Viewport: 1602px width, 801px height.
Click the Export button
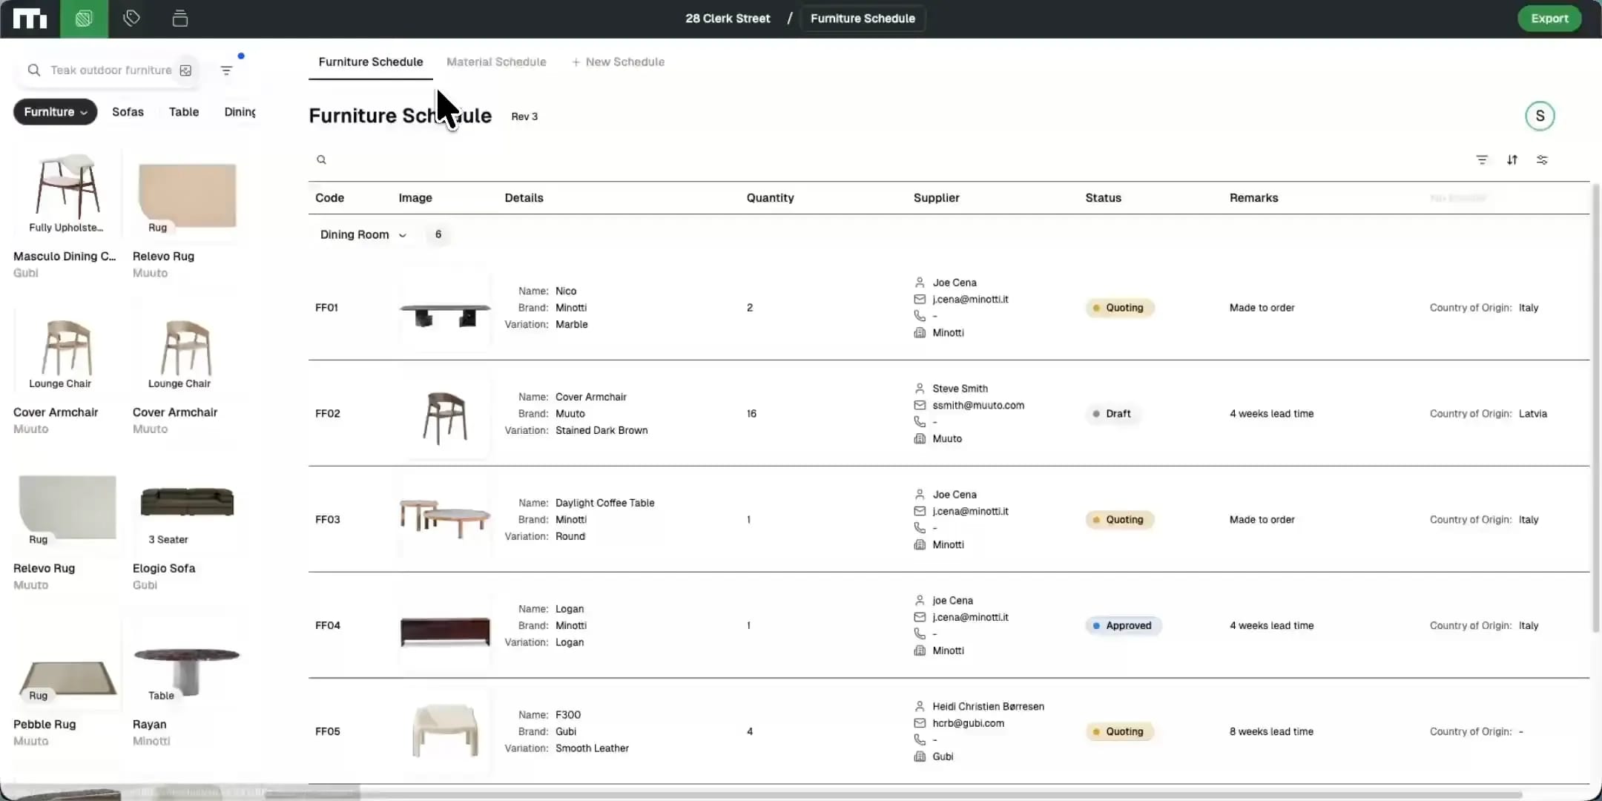pyautogui.click(x=1549, y=19)
